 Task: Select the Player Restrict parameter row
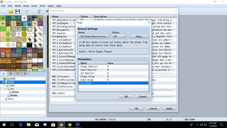(113, 66)
